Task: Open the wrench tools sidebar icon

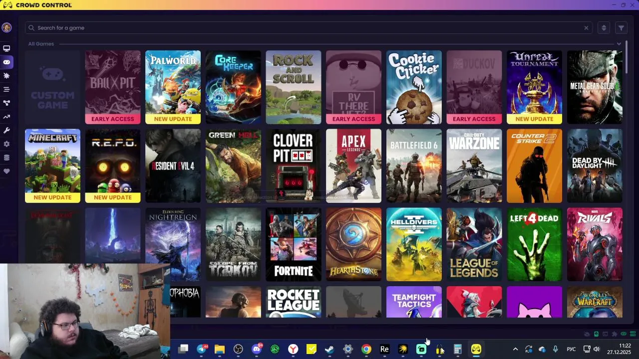Action: pos(6,130)
